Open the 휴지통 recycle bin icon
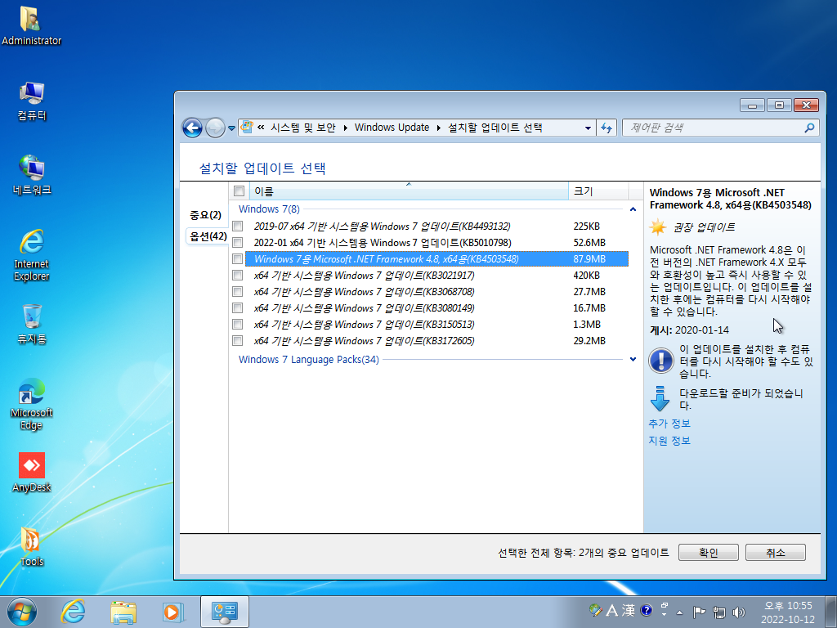The image size is (837, 628). pyautogui.click(x=32, y=324)
